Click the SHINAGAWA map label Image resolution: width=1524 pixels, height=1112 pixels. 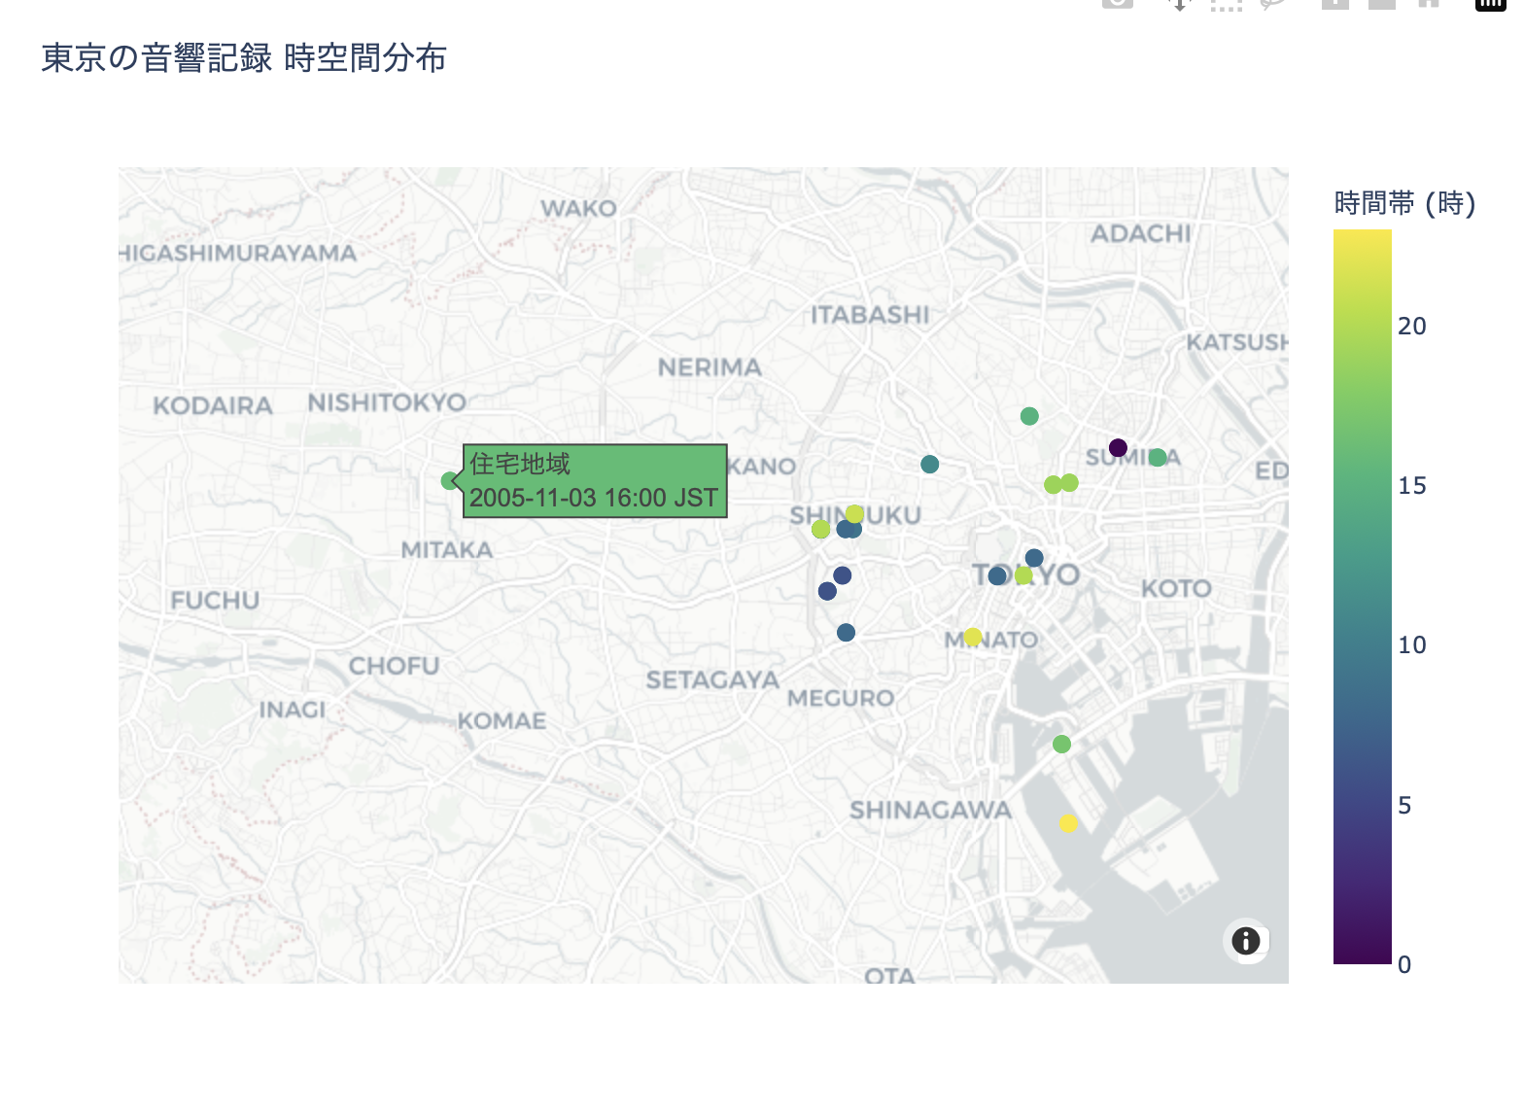pyautogui.click(x=930, y=811)
